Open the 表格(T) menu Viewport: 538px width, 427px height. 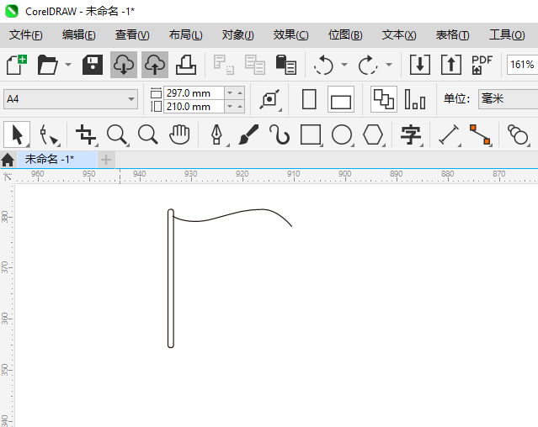(x=452, y=35)
